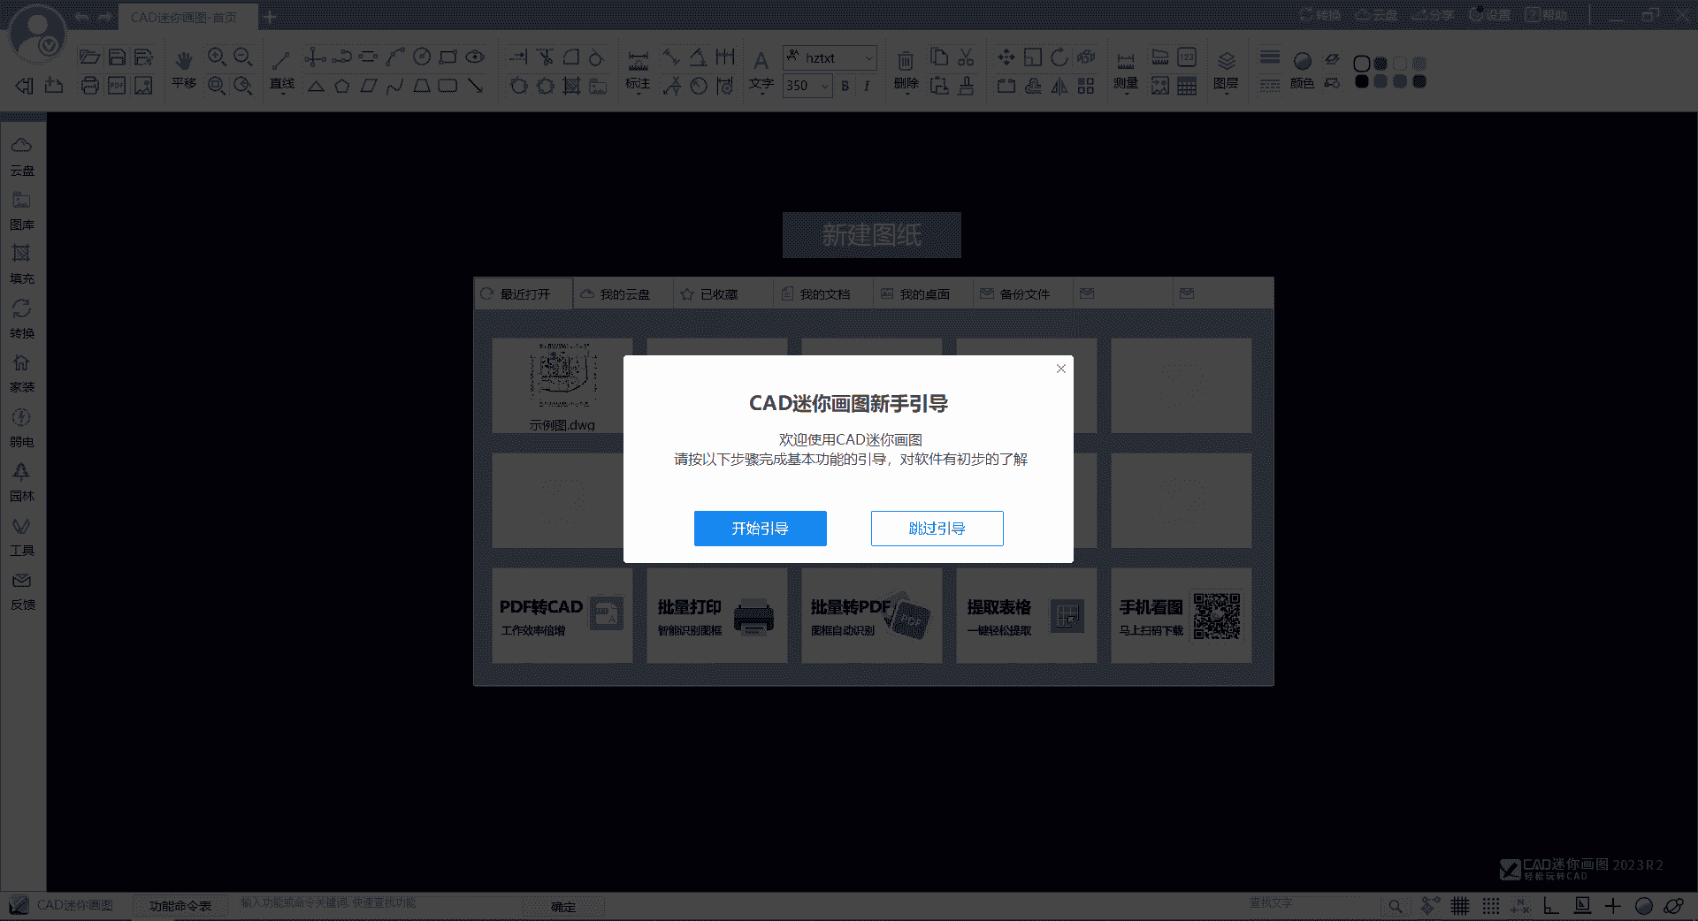Expand the 标注 annotation dropdown arrow
This screenshot has height=921, width=1698.
coord(638,94)
